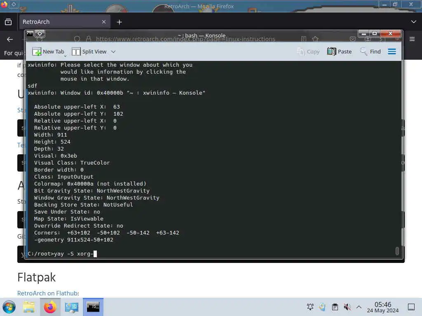This screenshot has height=316, width=422.
Task: Click the Firefox logo in window titlebar
Action: [x=4, y=4]
